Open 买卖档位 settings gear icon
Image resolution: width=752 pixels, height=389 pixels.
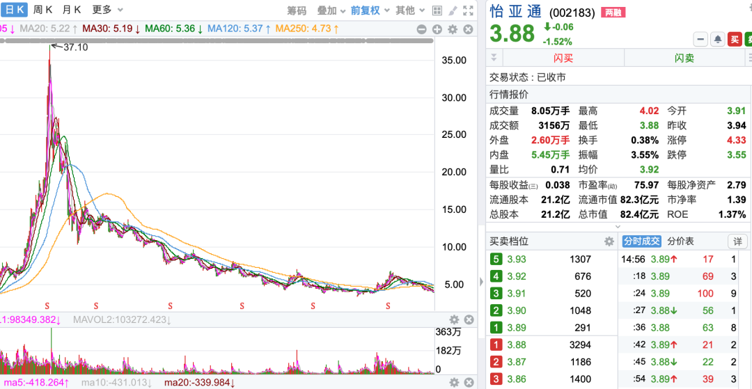point(609,241)
